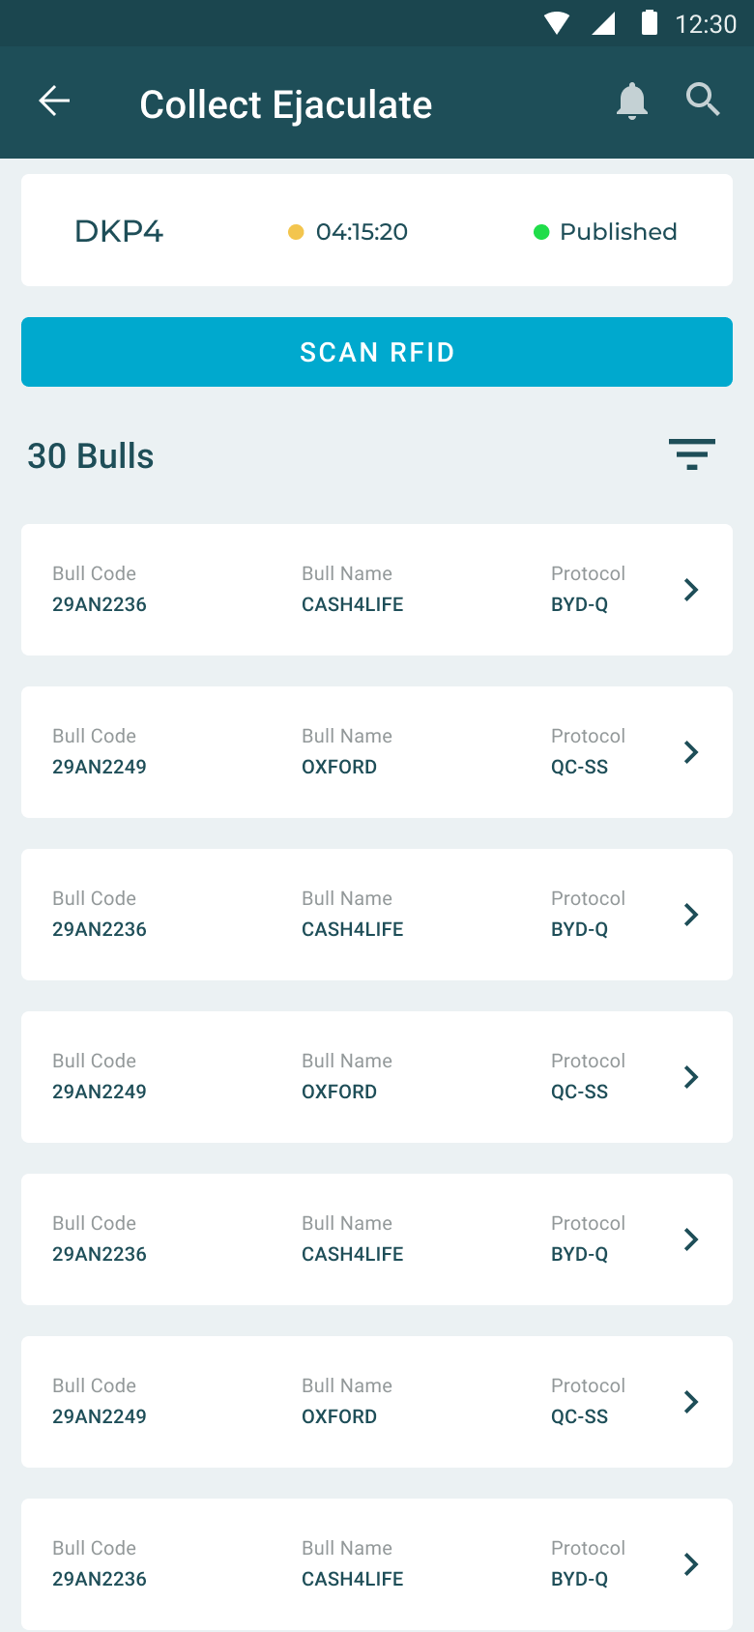Select the DKP4 session label
The image size is (754, 1632).
point(119,232)
